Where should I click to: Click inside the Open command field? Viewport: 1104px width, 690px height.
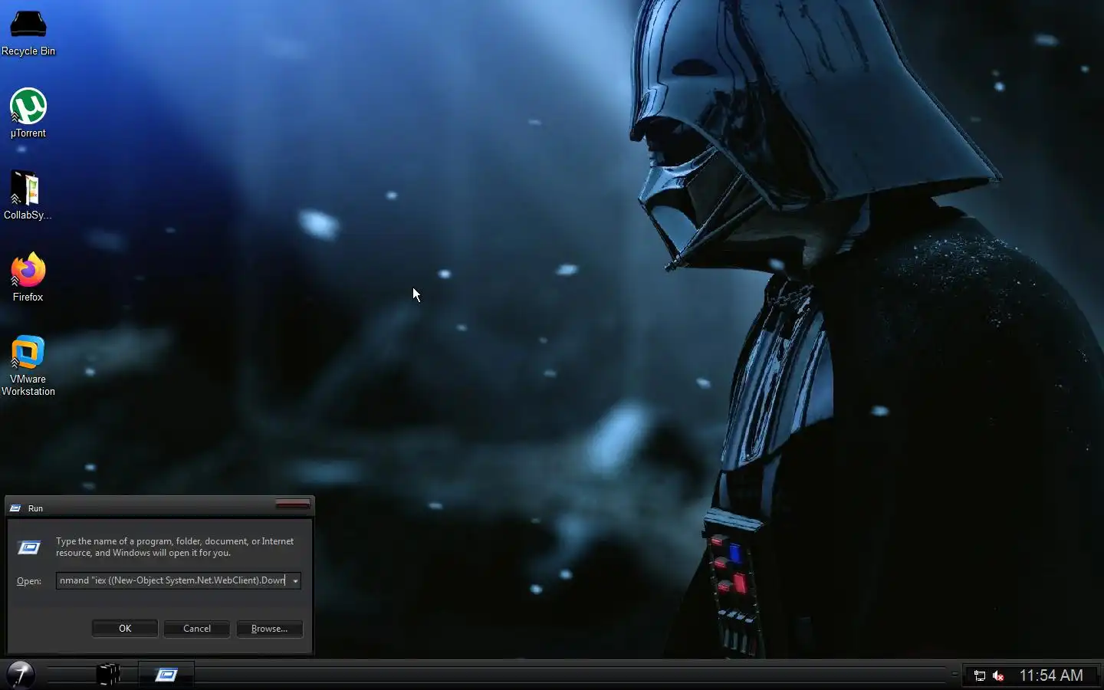(172, 580)
